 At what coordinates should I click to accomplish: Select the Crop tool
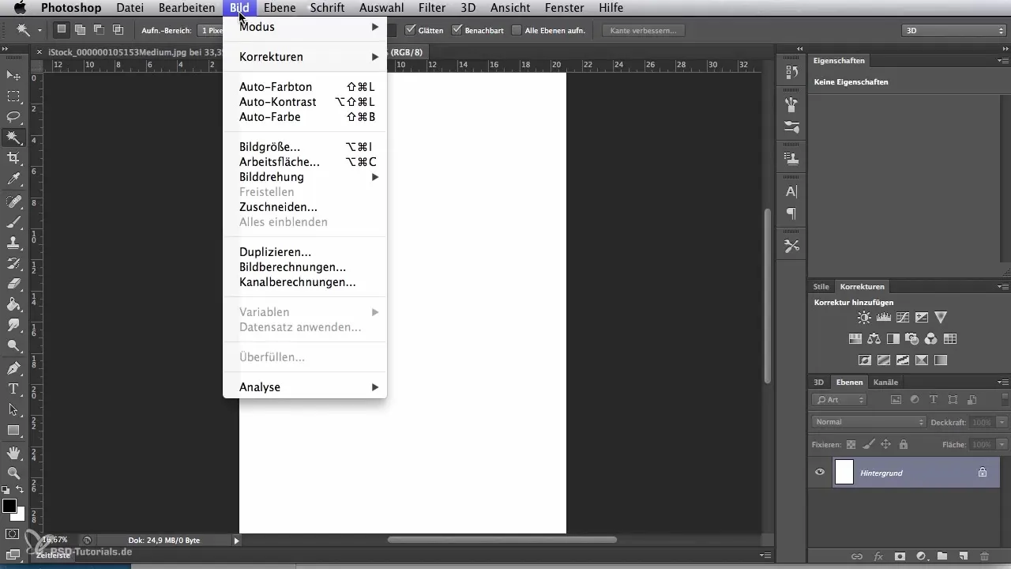pyautogui.click(x=13, y=158)
